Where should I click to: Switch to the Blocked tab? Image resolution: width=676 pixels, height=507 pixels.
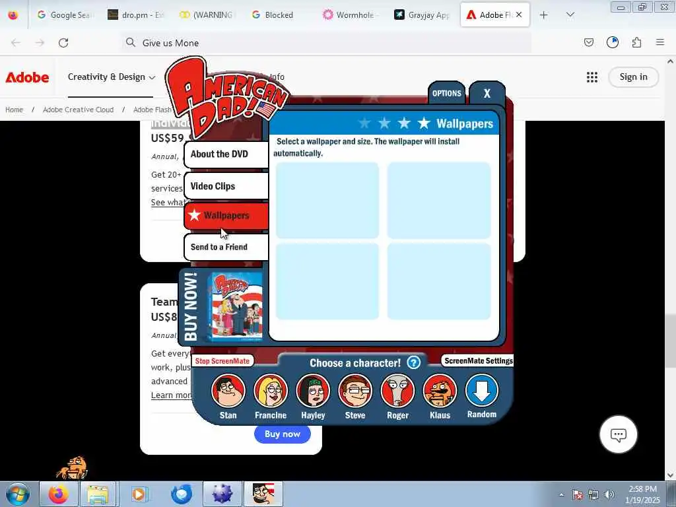pyautogui.click(x=279, y=15)
